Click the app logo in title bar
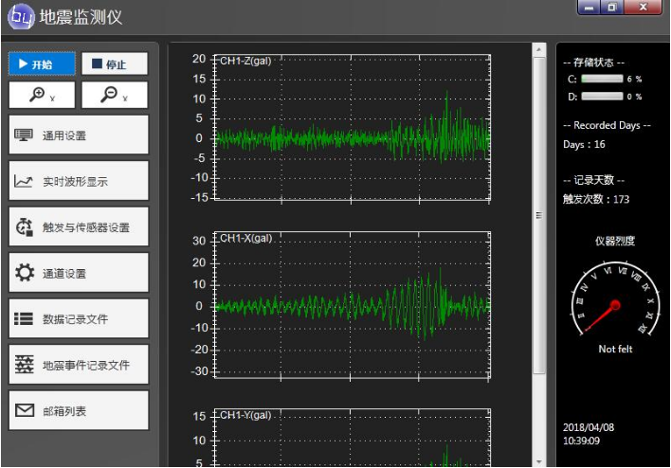This screenshot has width=671, height=468. 20,16
